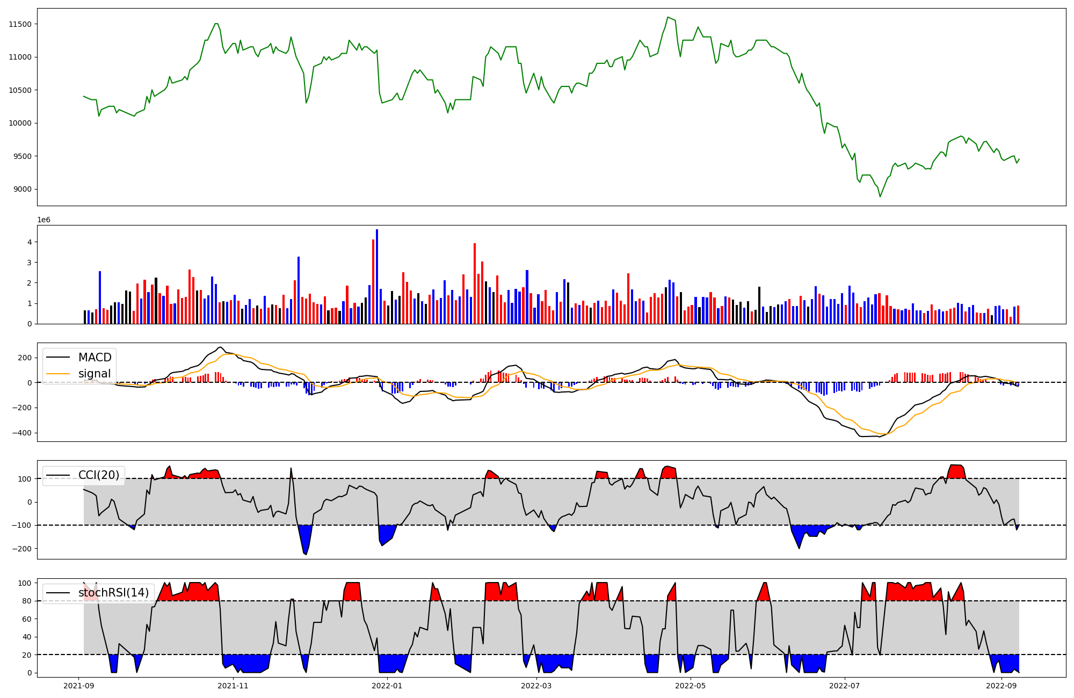Click the MACD legend label
This screenshot has height=698, width=1074.
point(95,358)
